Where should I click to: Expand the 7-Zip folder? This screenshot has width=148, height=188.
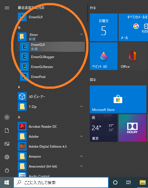pyautogui.click(x=51, y=106)
